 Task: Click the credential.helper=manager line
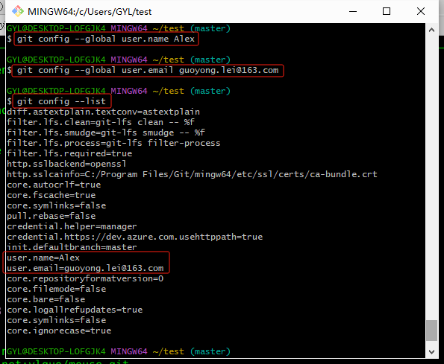coord(72,226)
